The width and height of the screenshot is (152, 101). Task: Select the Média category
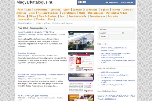click(x=82, y=13)
